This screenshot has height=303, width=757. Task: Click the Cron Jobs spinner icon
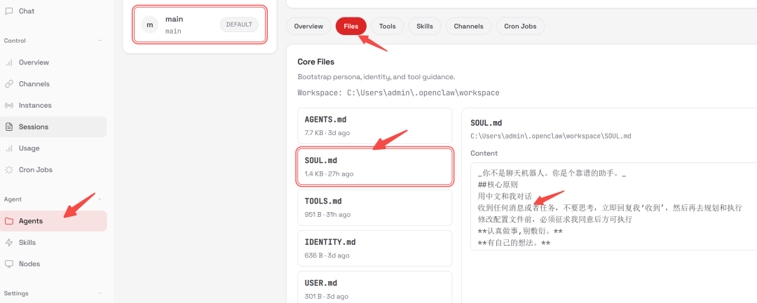click(x=9, y=170)
